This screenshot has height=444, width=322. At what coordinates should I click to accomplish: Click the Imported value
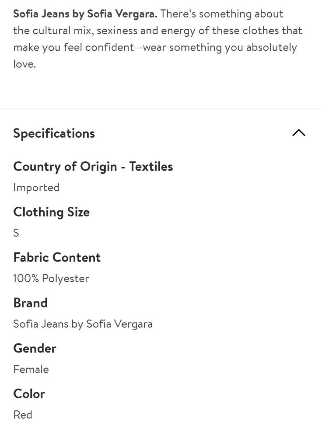pos(36,188)
